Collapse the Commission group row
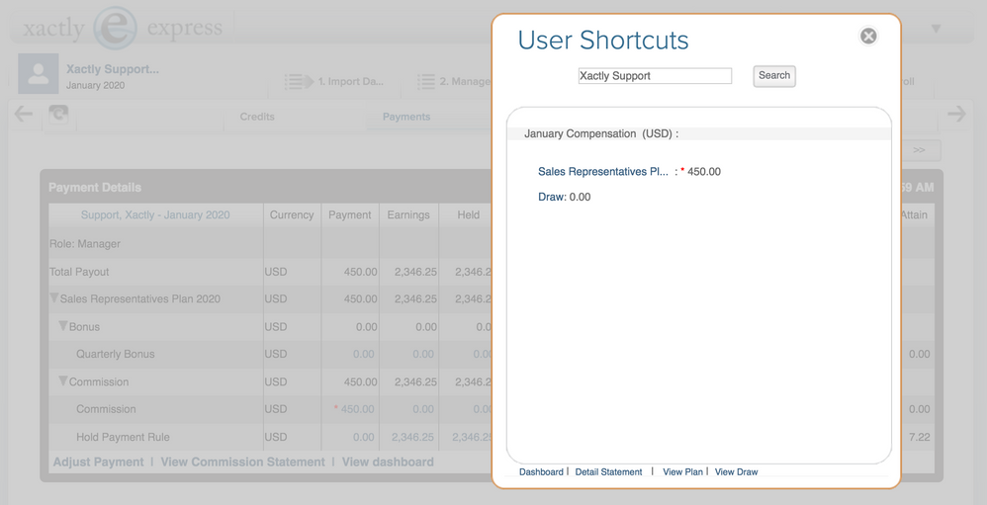This screenshot has height=505, width=987. coord(63,381)
